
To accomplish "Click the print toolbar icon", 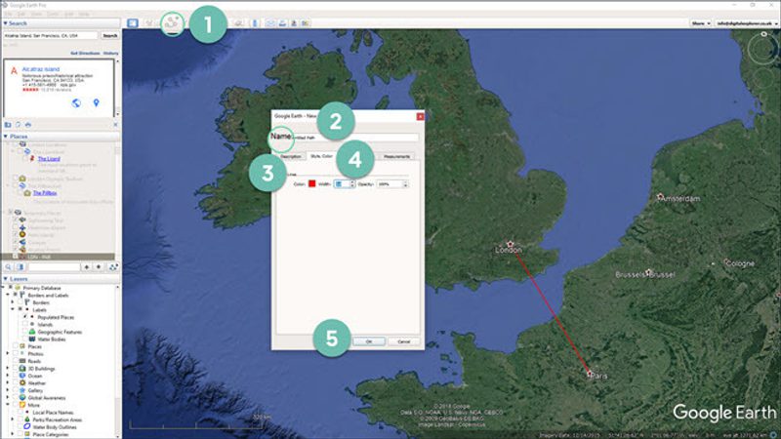I will pyautogui.click(x=282, y=22).
